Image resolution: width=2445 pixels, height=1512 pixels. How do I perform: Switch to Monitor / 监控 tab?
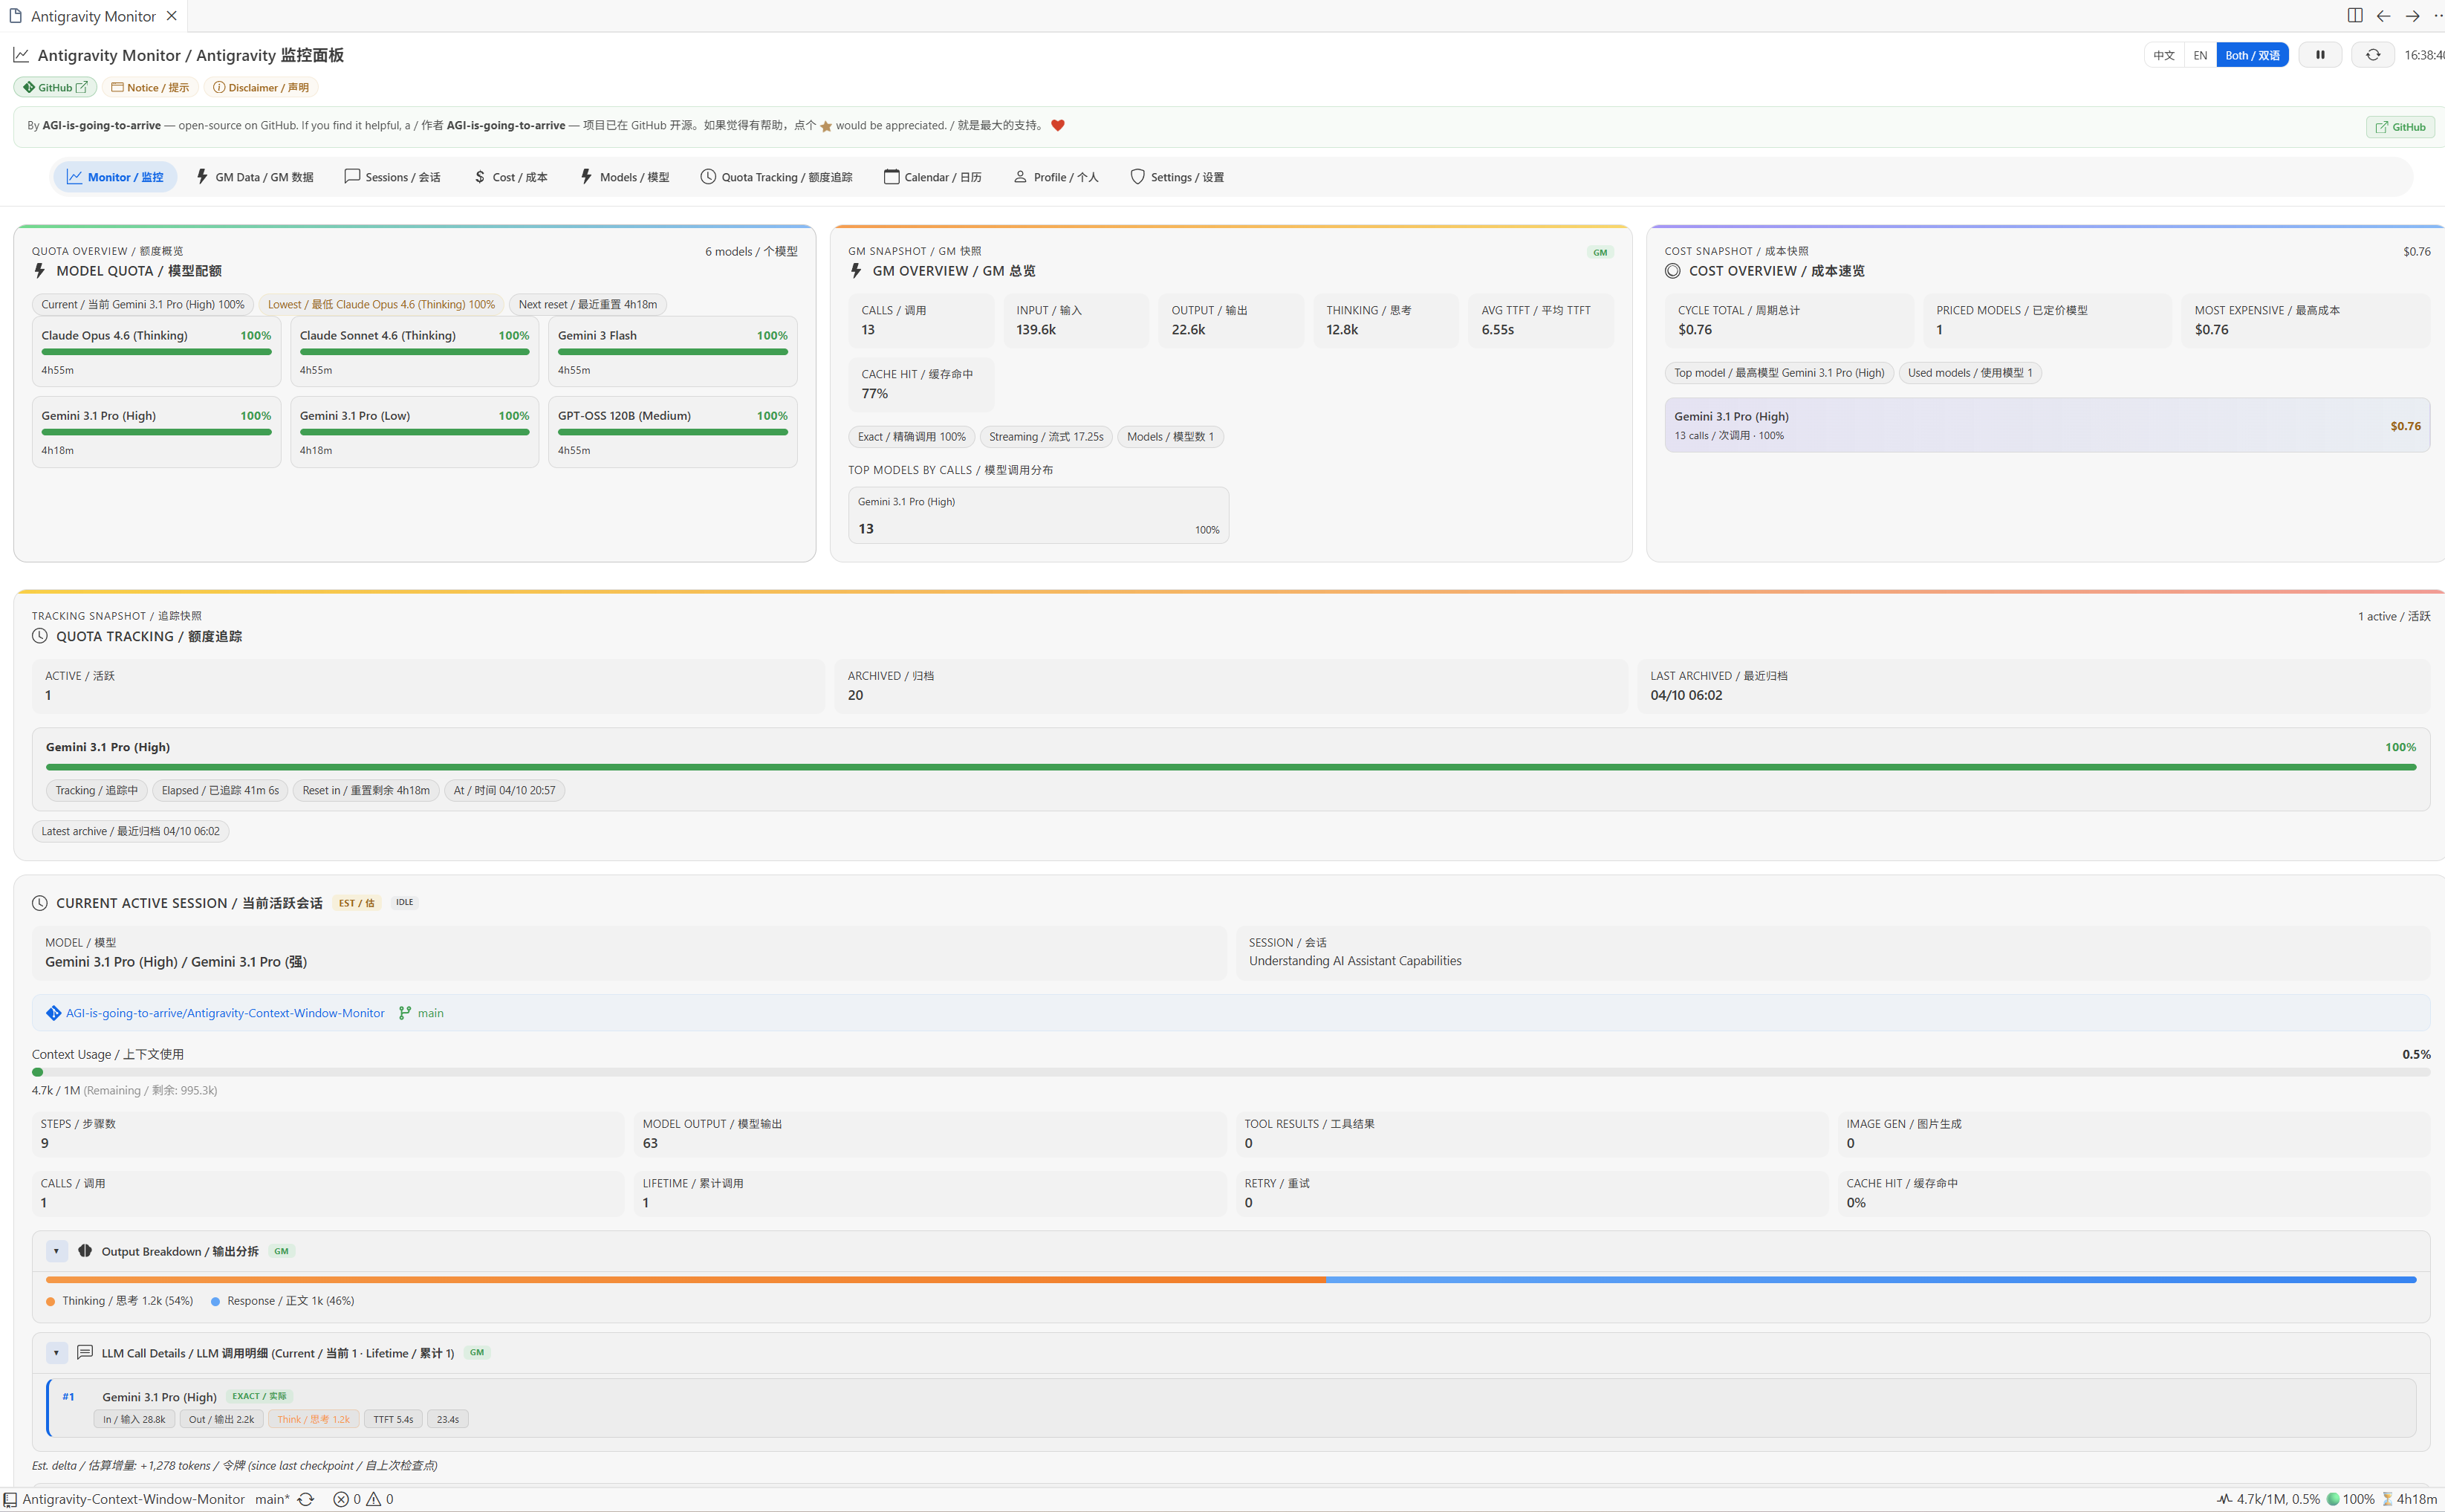pyautogui.click(x=115, y=177)
